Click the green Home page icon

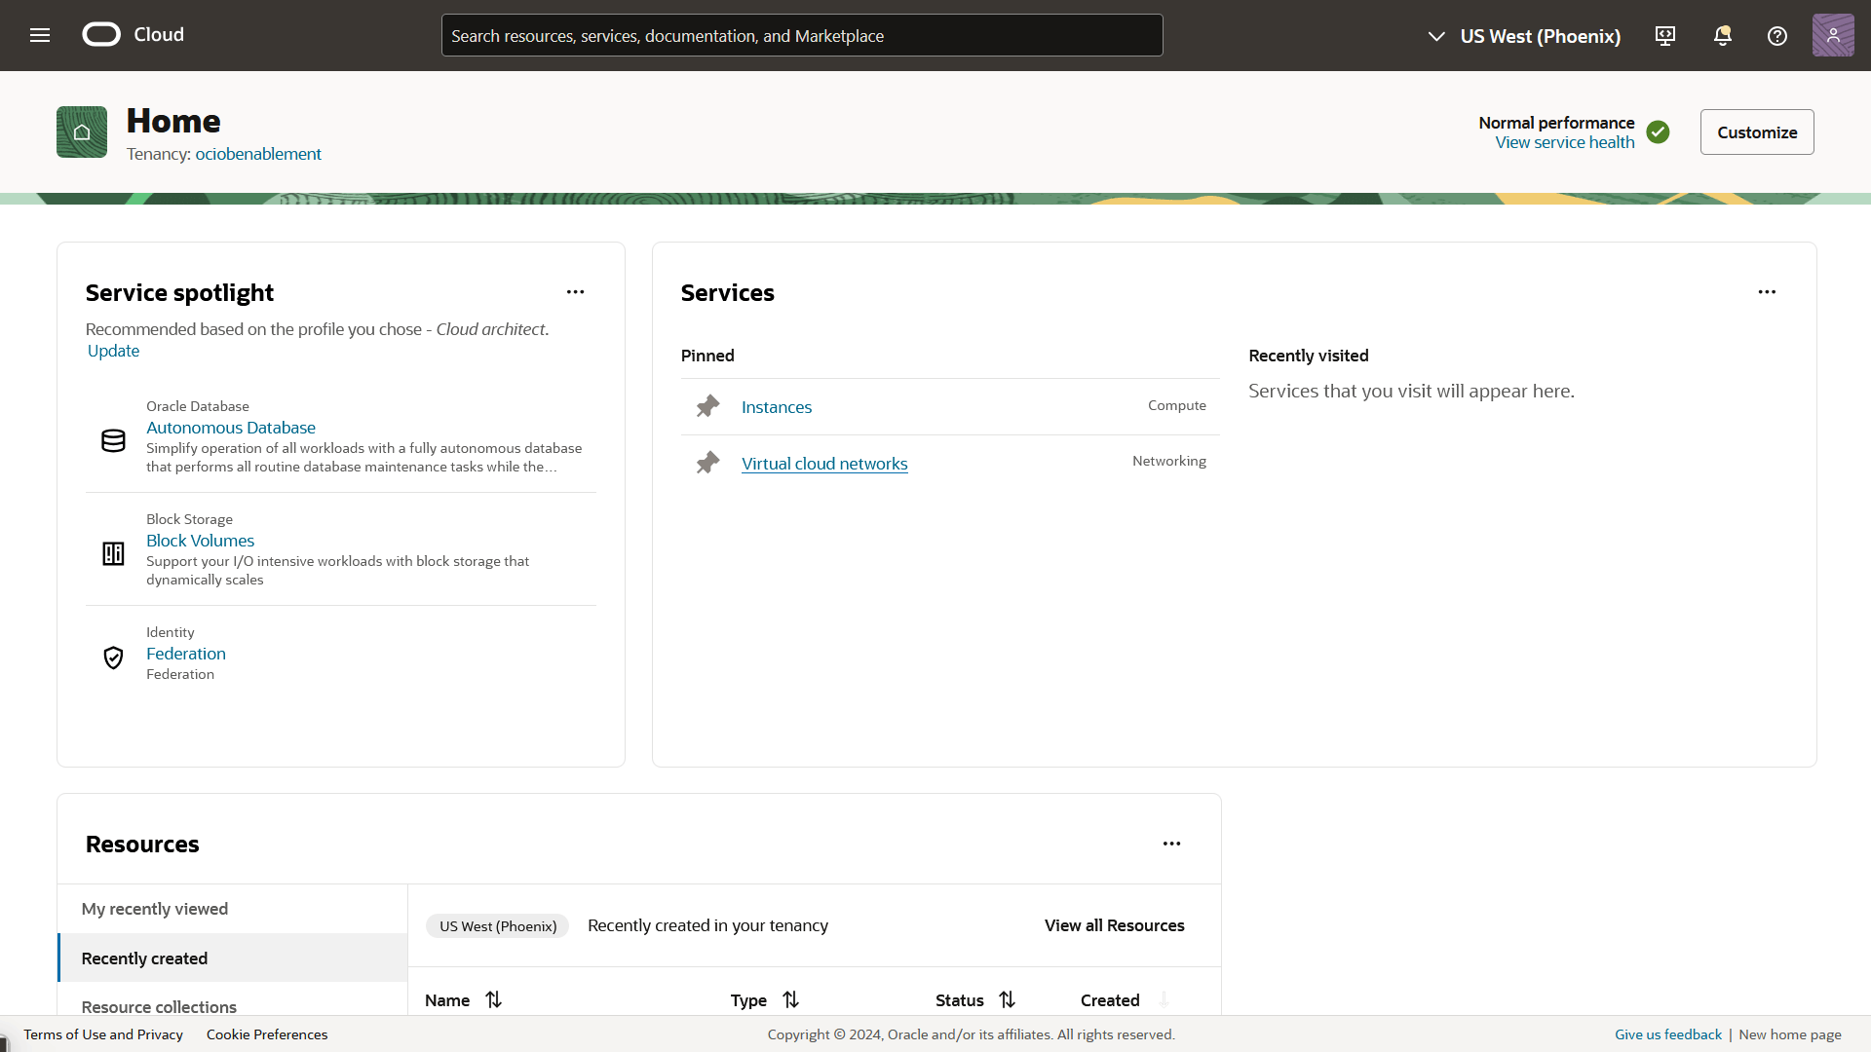(82, 132)
